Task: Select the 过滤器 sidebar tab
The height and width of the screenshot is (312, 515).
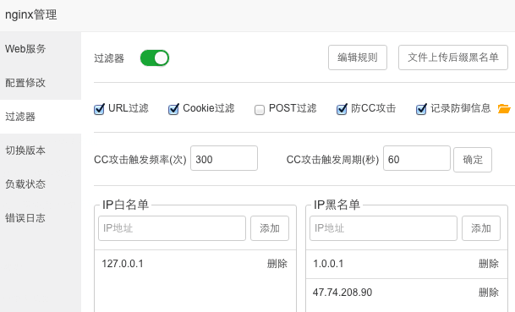Action: tap(41, 117)
